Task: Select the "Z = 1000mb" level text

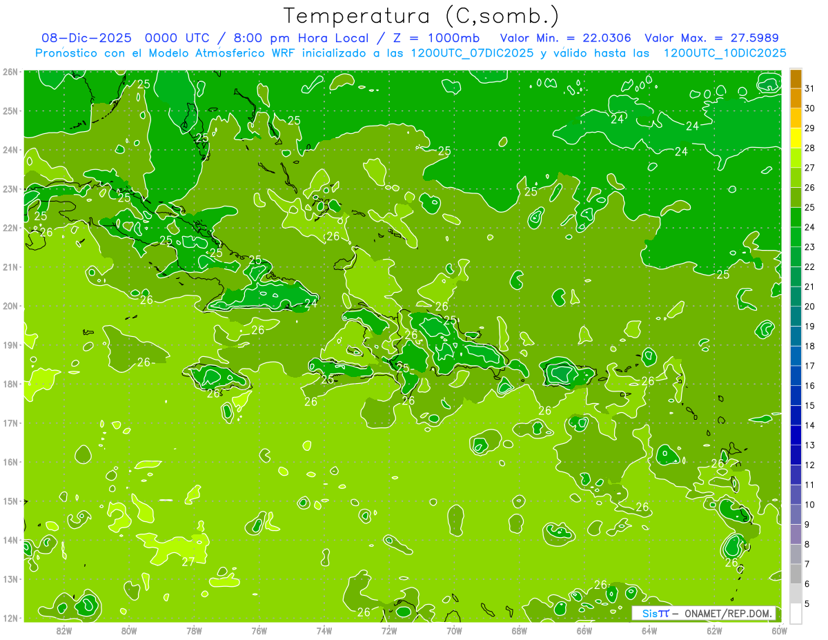Action: click(436, 38)
